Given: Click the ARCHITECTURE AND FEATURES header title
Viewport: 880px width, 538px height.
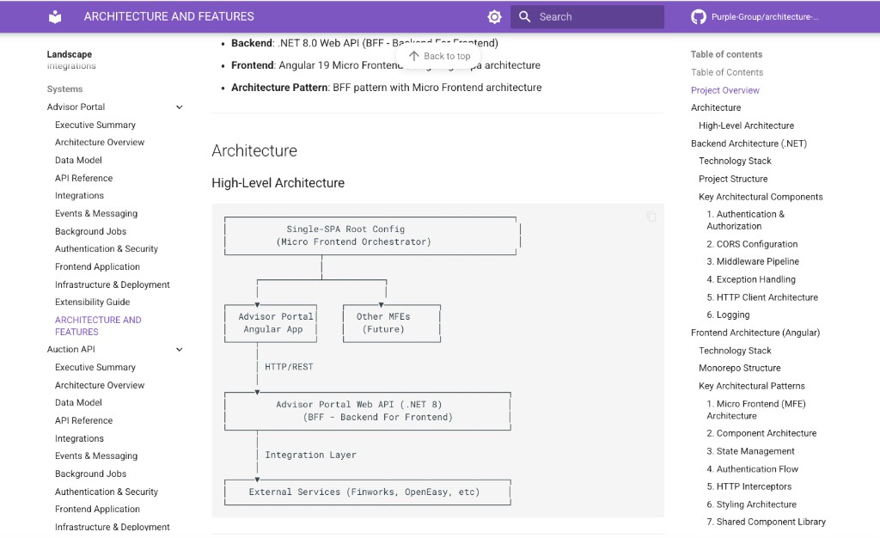Looking at the screenshot, I should click(169, 17).
